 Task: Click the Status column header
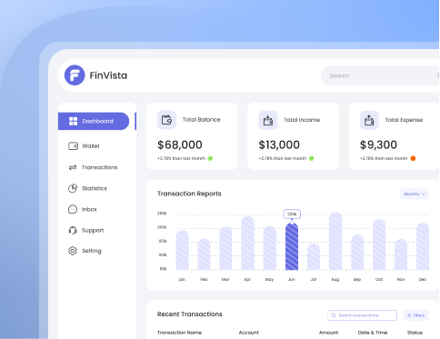(415, 333)
